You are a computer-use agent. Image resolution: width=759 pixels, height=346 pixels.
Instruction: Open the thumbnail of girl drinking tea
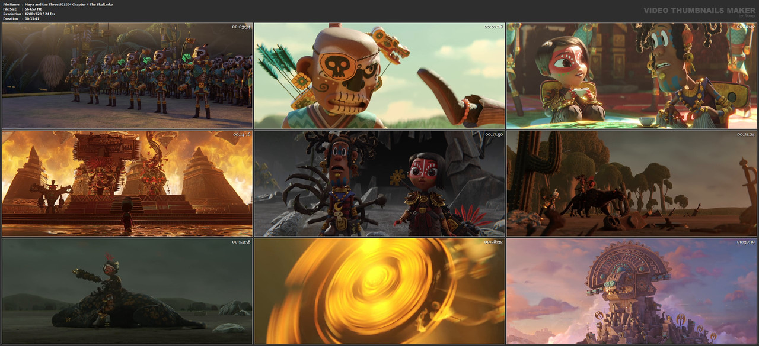(x=632, y=76)
